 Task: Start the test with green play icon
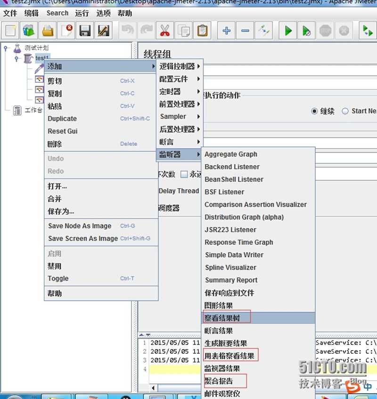[x=288, y=31]
